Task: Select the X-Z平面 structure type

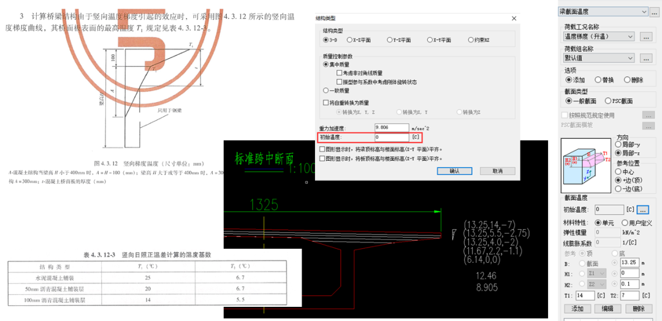Action: pyautogui.click(x=349, y=40)
